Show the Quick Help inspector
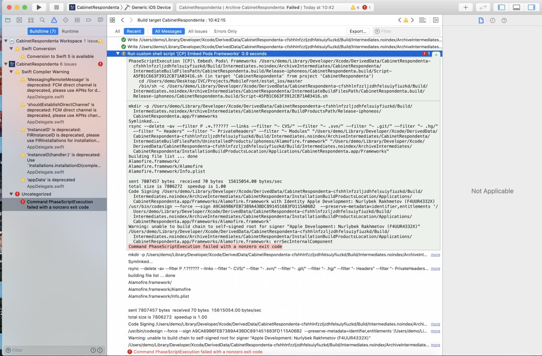Image resolution: width=542 pixels, height=356 pixels. click(x=504, y=20)
